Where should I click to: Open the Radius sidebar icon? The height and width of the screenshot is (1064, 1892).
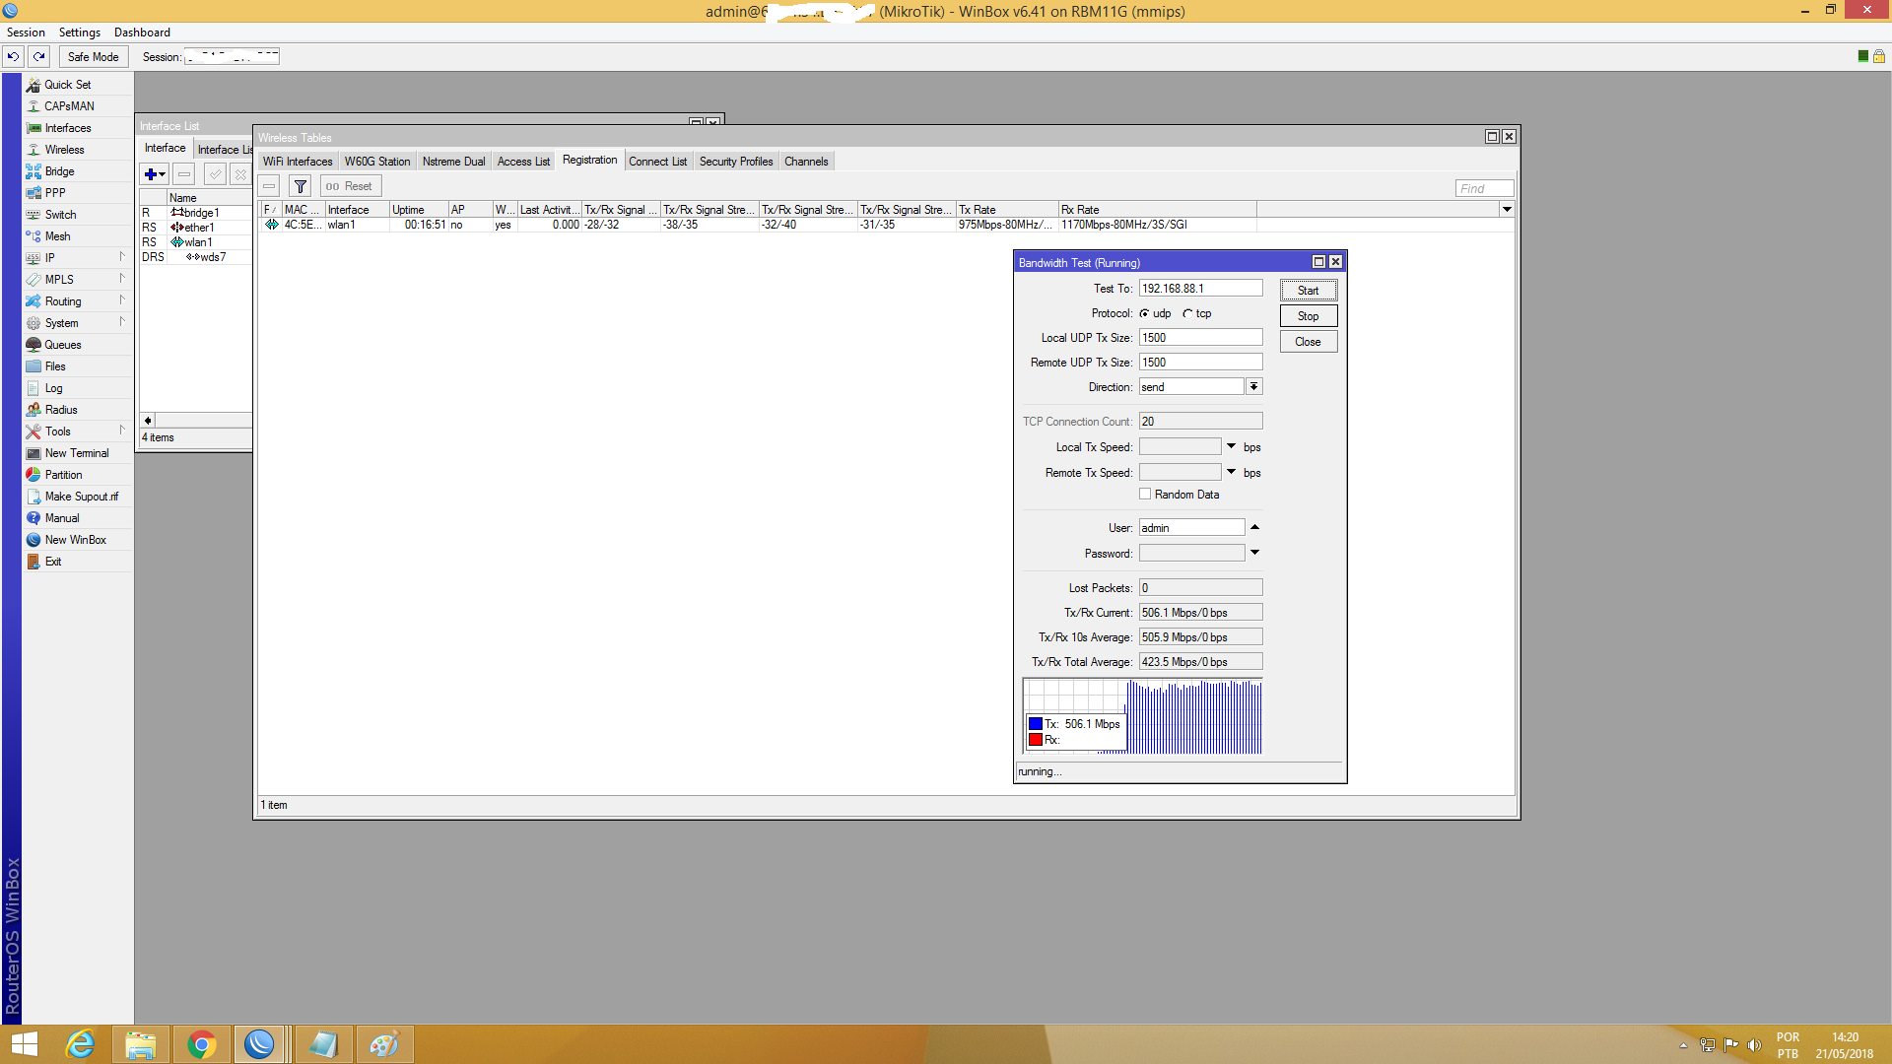point(34,410)
